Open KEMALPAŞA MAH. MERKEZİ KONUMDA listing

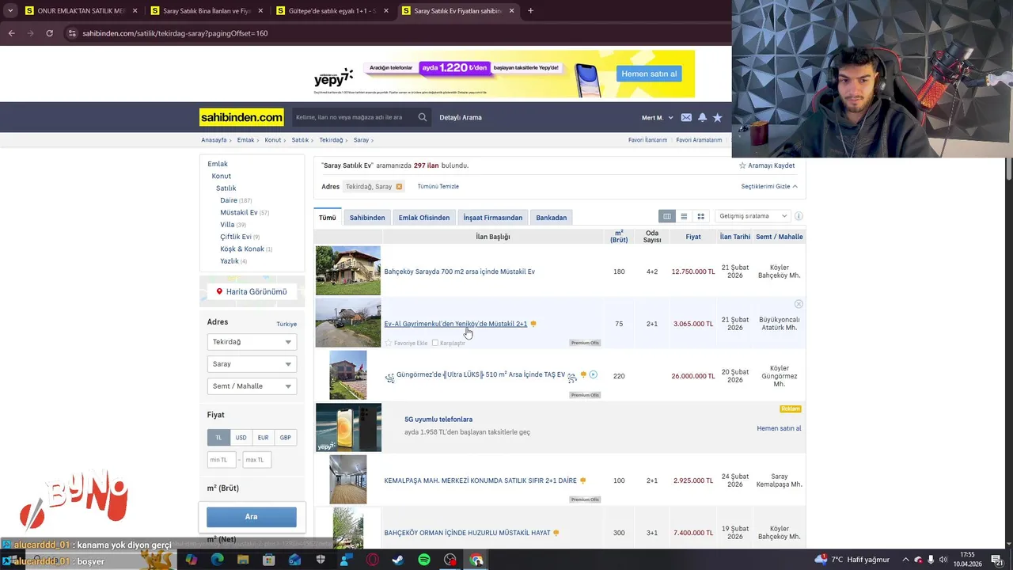click(480, 481)
